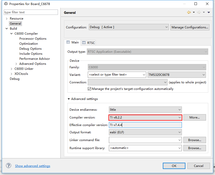Expand the Resource tree node
The image size is (215, 175).
[x=6, y=19]
